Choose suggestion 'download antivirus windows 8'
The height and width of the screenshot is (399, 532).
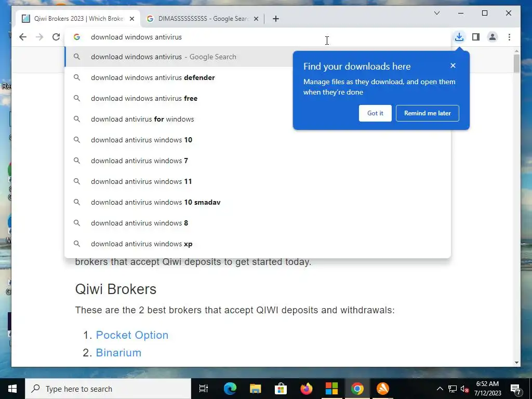258,223
